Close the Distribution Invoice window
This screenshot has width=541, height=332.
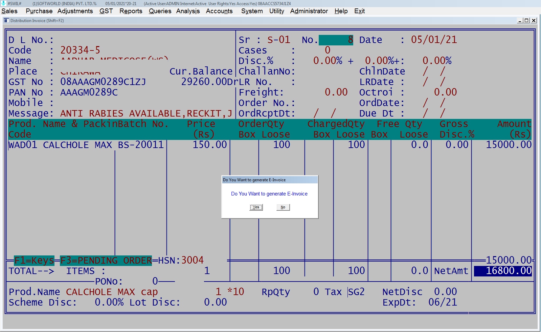coord(534,21)
